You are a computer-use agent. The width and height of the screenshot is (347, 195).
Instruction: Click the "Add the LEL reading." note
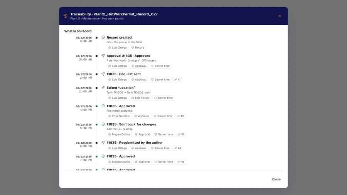tap(120, 129)
